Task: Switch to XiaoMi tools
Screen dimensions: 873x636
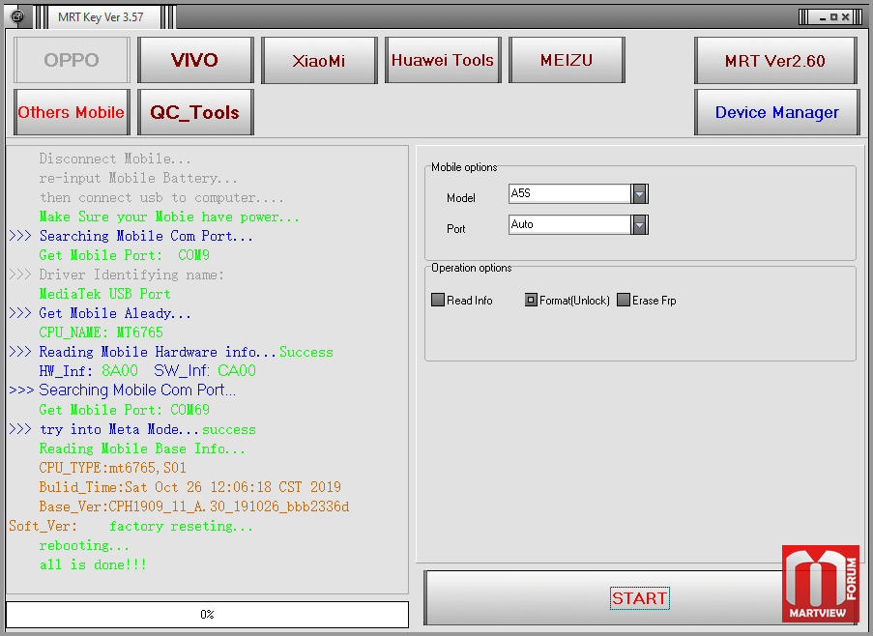Action: [319, 60]
